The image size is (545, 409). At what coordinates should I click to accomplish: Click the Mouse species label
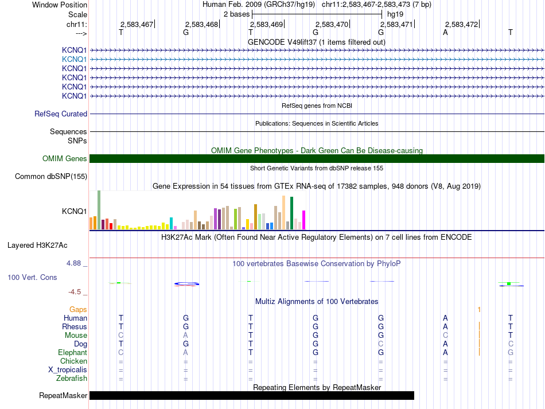76,336
